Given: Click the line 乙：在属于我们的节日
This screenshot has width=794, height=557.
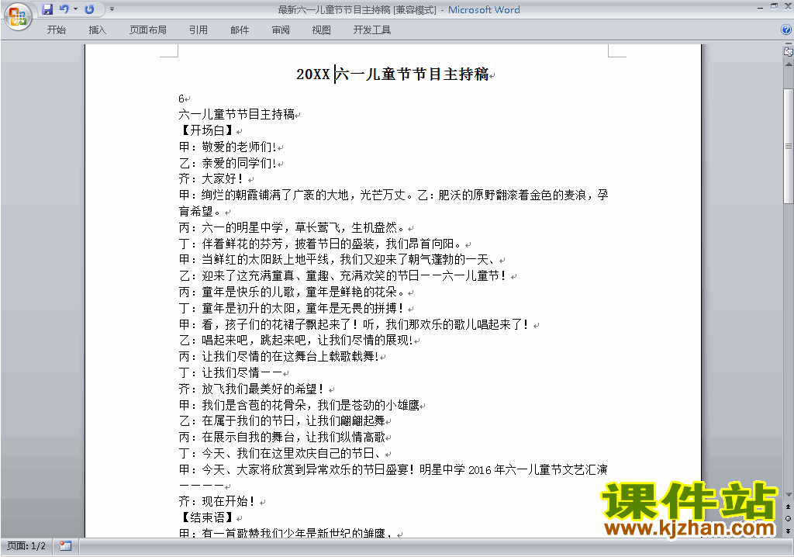Looking at the screenshot, I should (282, 420).
